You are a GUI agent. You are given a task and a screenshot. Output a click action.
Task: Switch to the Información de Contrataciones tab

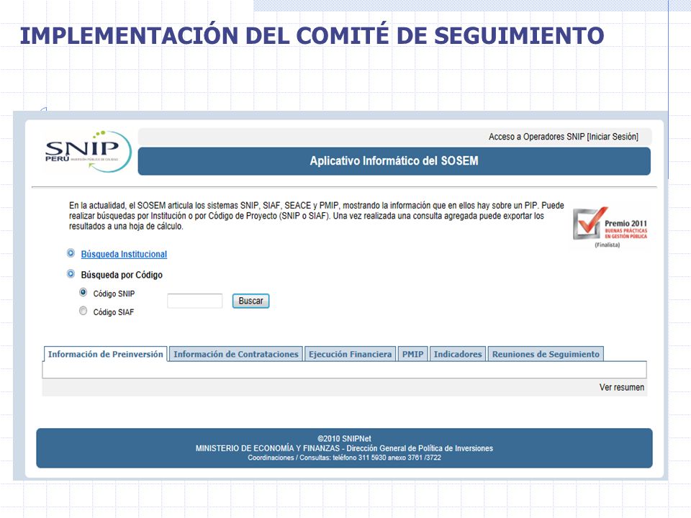236,354
